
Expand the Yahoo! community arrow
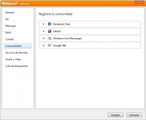click(x=44, y=31)
